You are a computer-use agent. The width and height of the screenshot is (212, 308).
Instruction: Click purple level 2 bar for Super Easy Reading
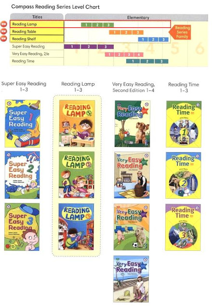pyautogui.click(x=89, y=47)
